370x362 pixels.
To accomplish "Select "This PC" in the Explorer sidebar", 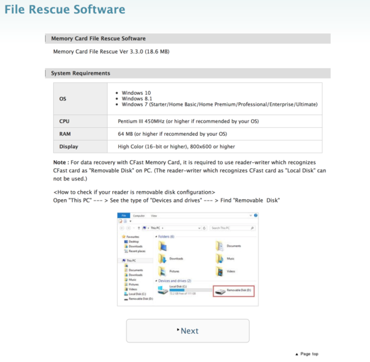I will coord(129,260).
